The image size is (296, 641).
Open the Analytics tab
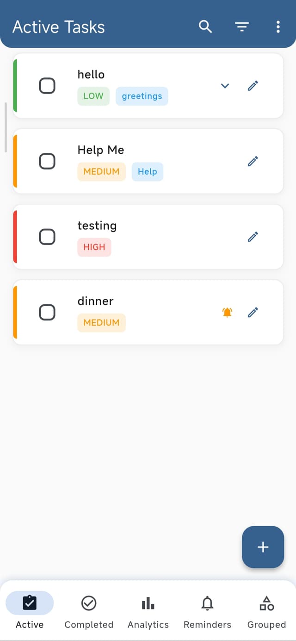[x=148, y=611]
